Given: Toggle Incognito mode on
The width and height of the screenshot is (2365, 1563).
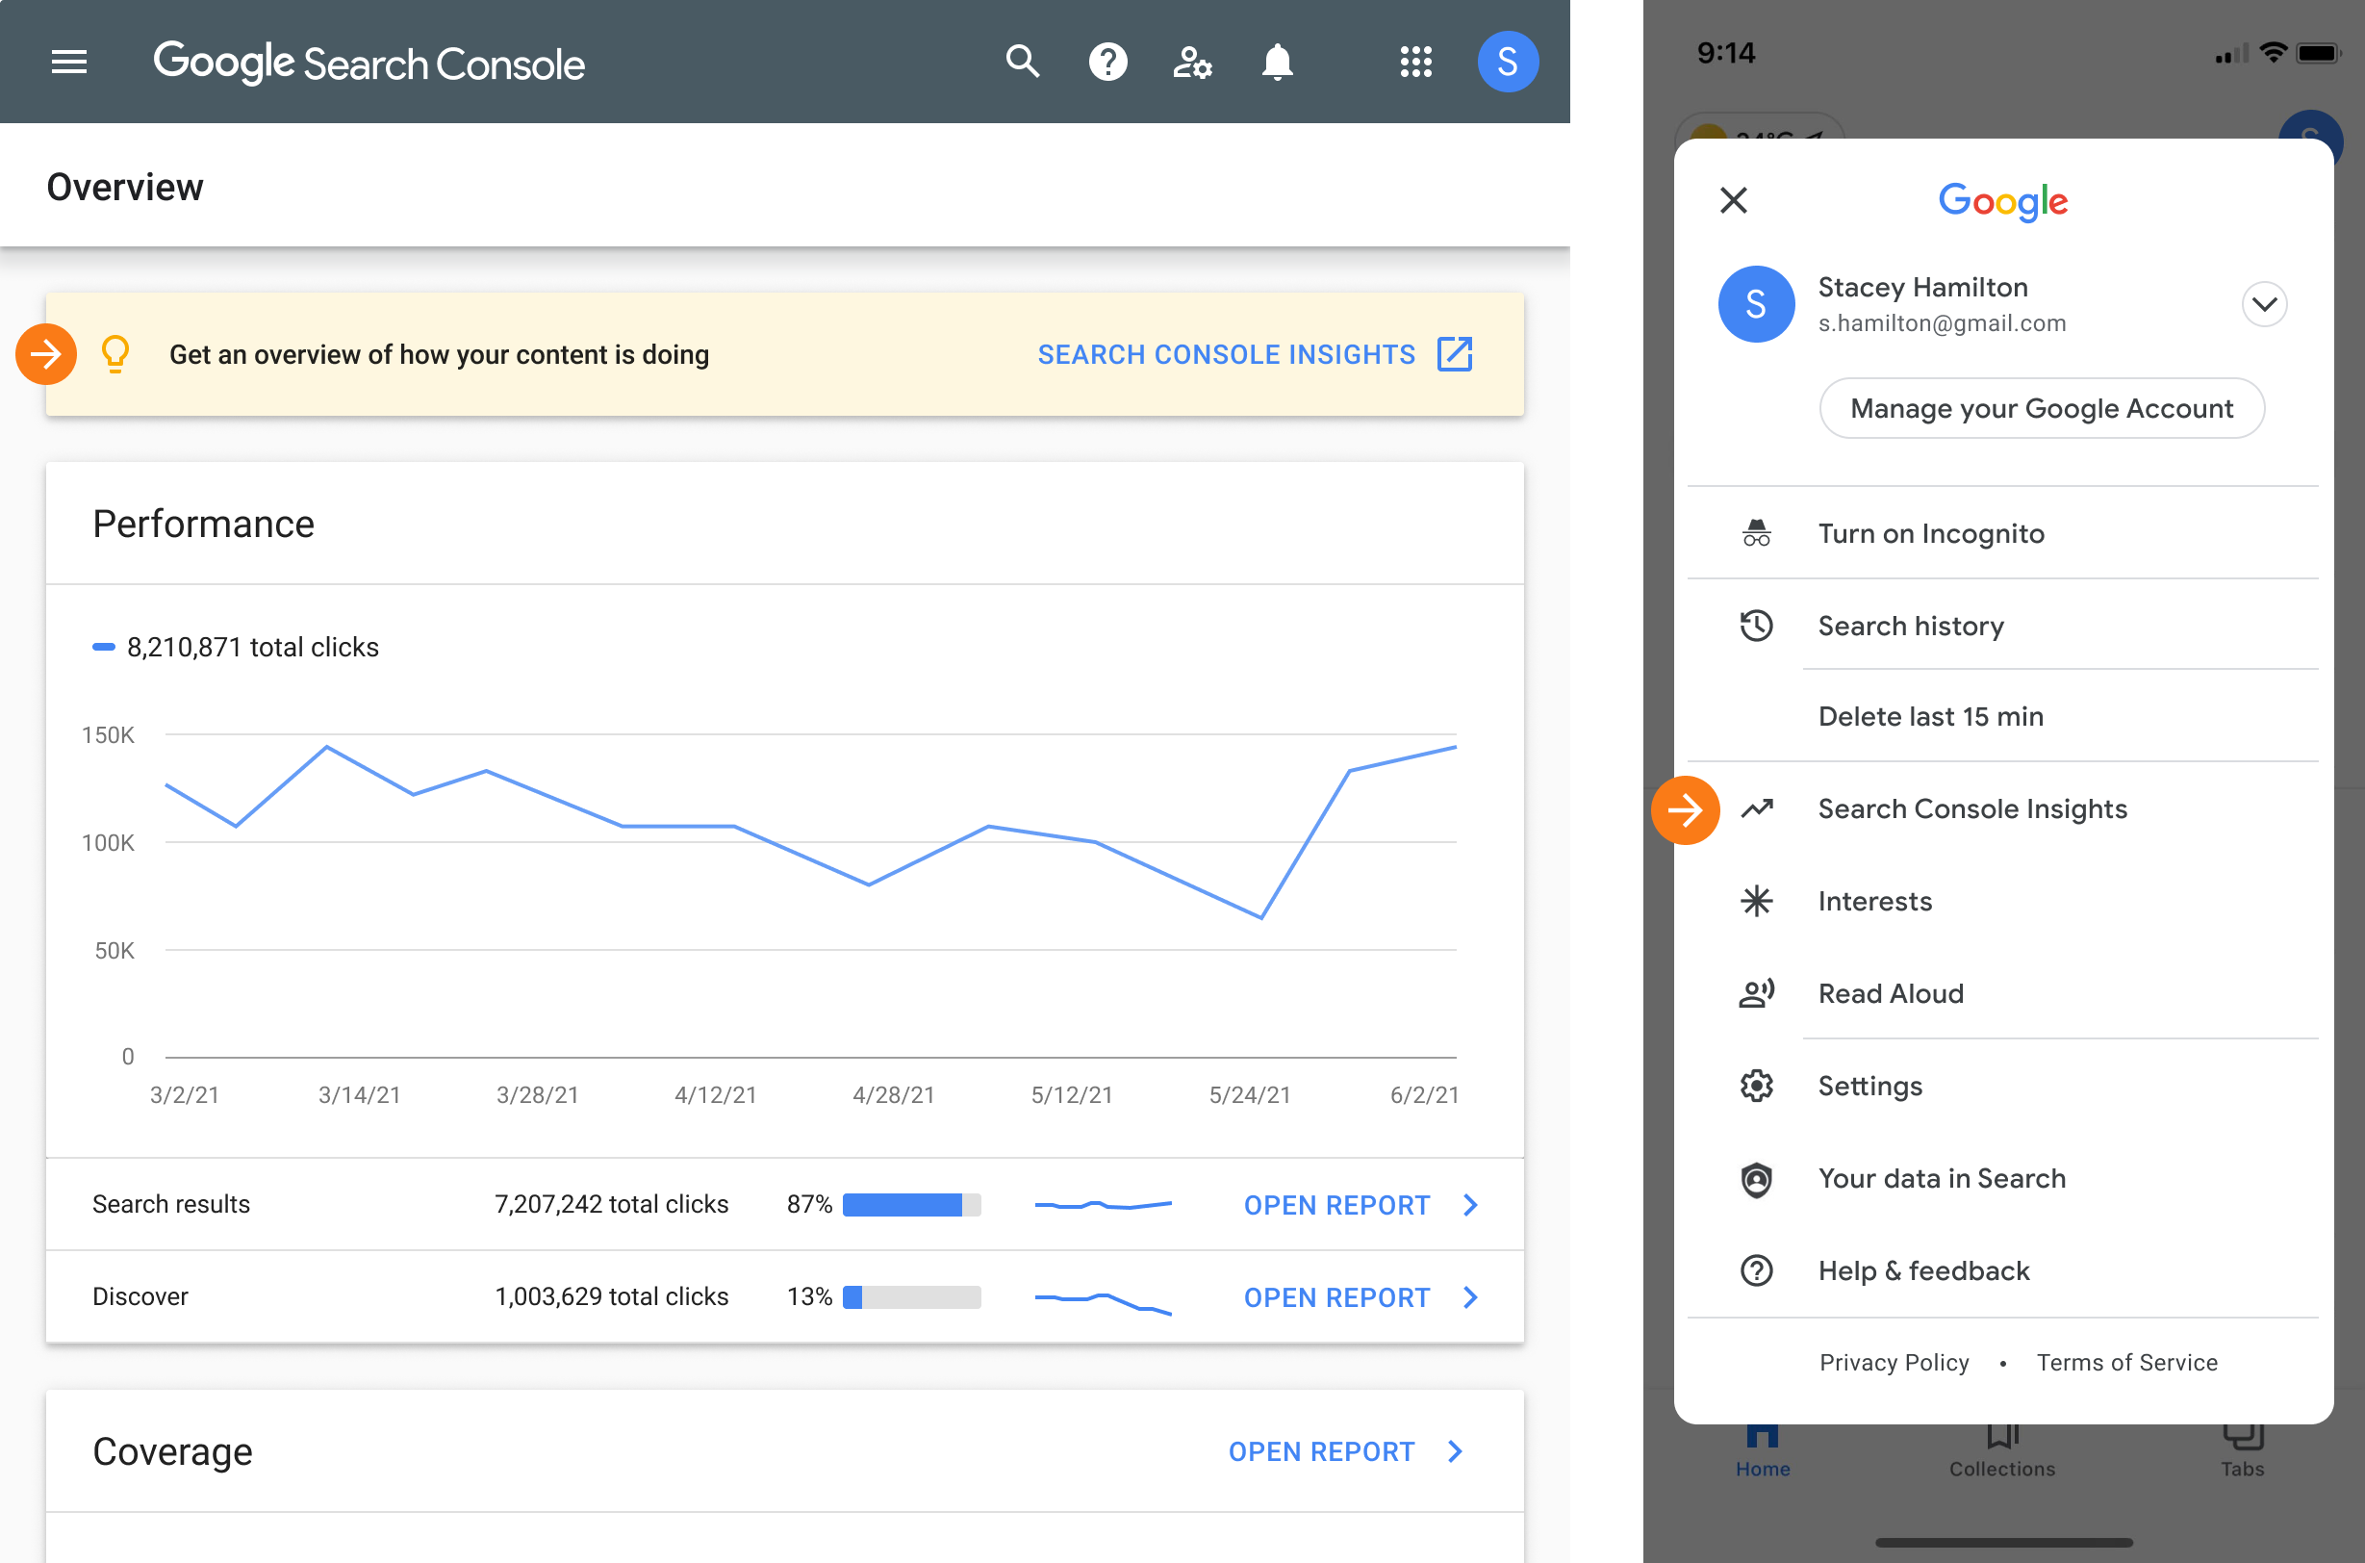Looking at the screenshot, I should point(1931,532).
